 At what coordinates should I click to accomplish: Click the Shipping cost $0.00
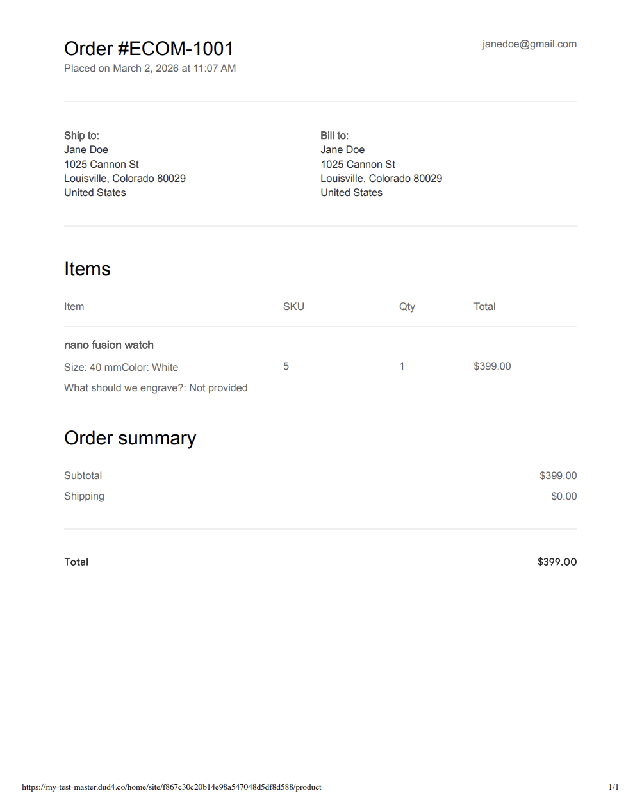coord(563,496)
